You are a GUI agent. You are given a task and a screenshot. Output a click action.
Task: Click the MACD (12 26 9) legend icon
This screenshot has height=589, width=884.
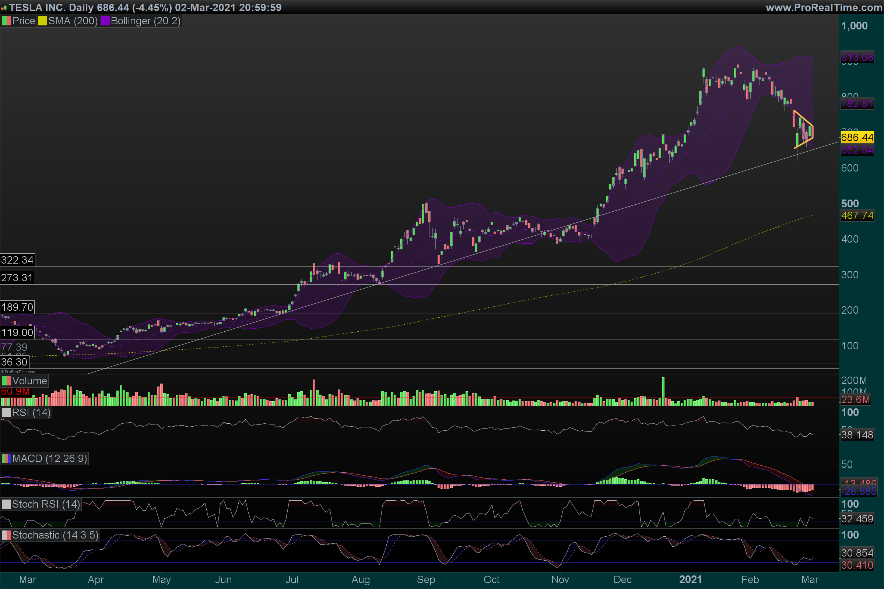point(6,458)
